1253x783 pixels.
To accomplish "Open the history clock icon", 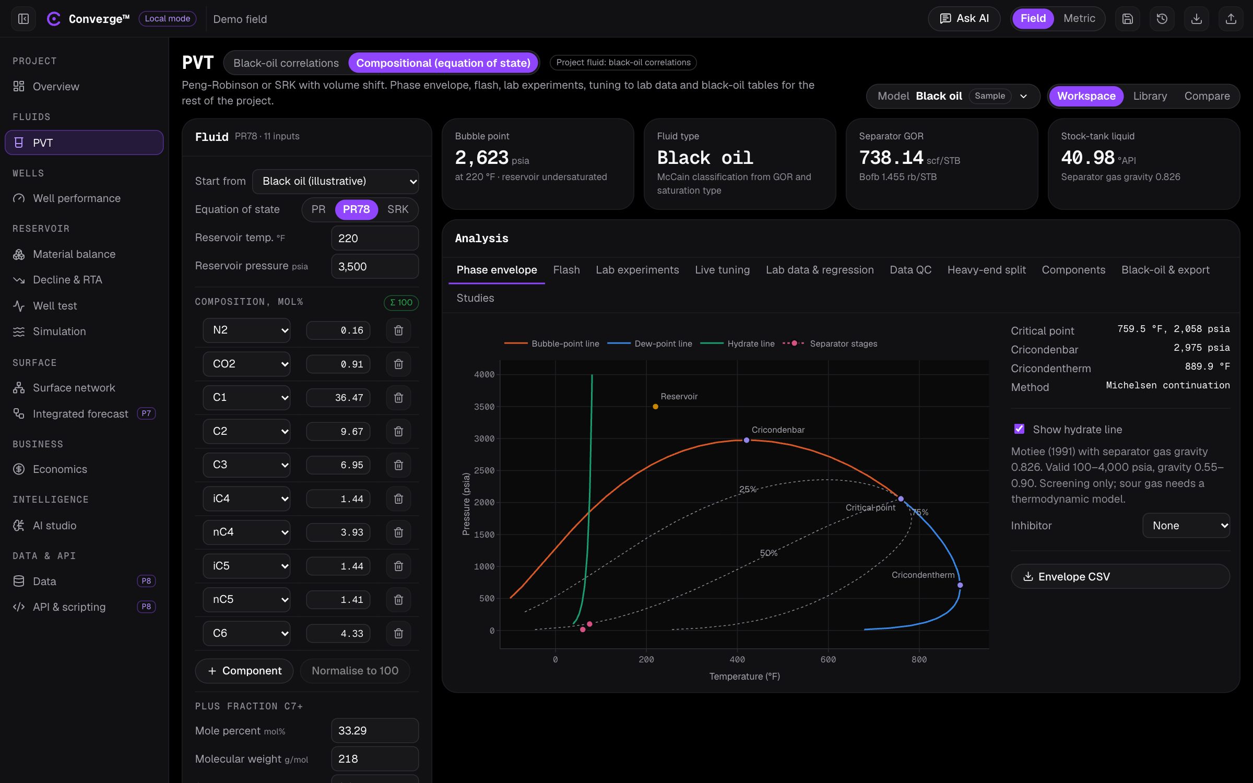I will [x=1162, y=19].
